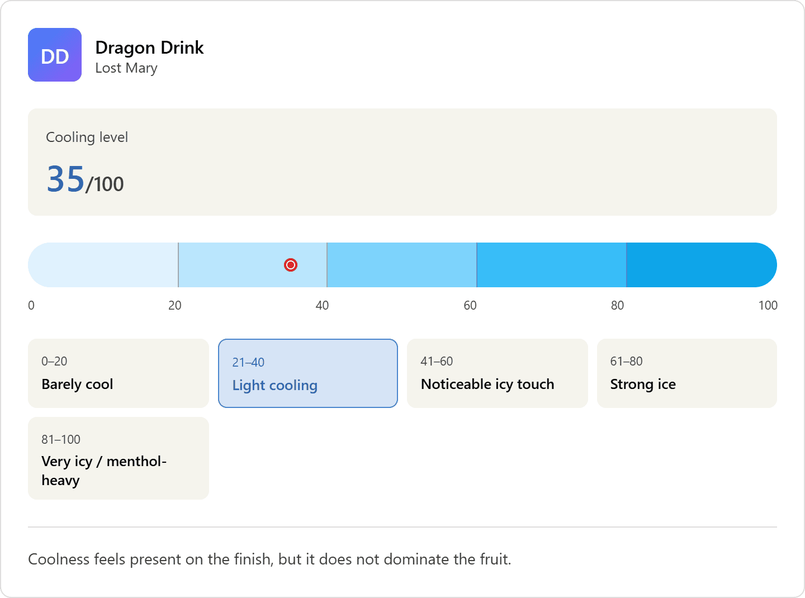
Task: Click the 35/100 cooling score
Action: point(85,179)
